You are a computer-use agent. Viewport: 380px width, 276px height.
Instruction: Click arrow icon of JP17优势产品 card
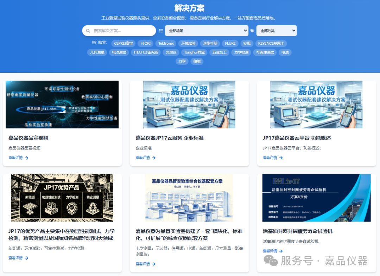tap(27, 258)
